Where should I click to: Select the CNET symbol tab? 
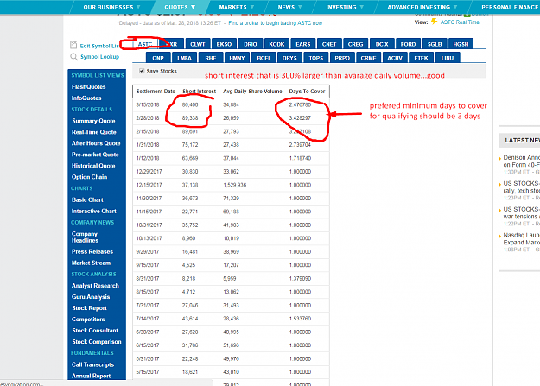[x=329, y=44]
